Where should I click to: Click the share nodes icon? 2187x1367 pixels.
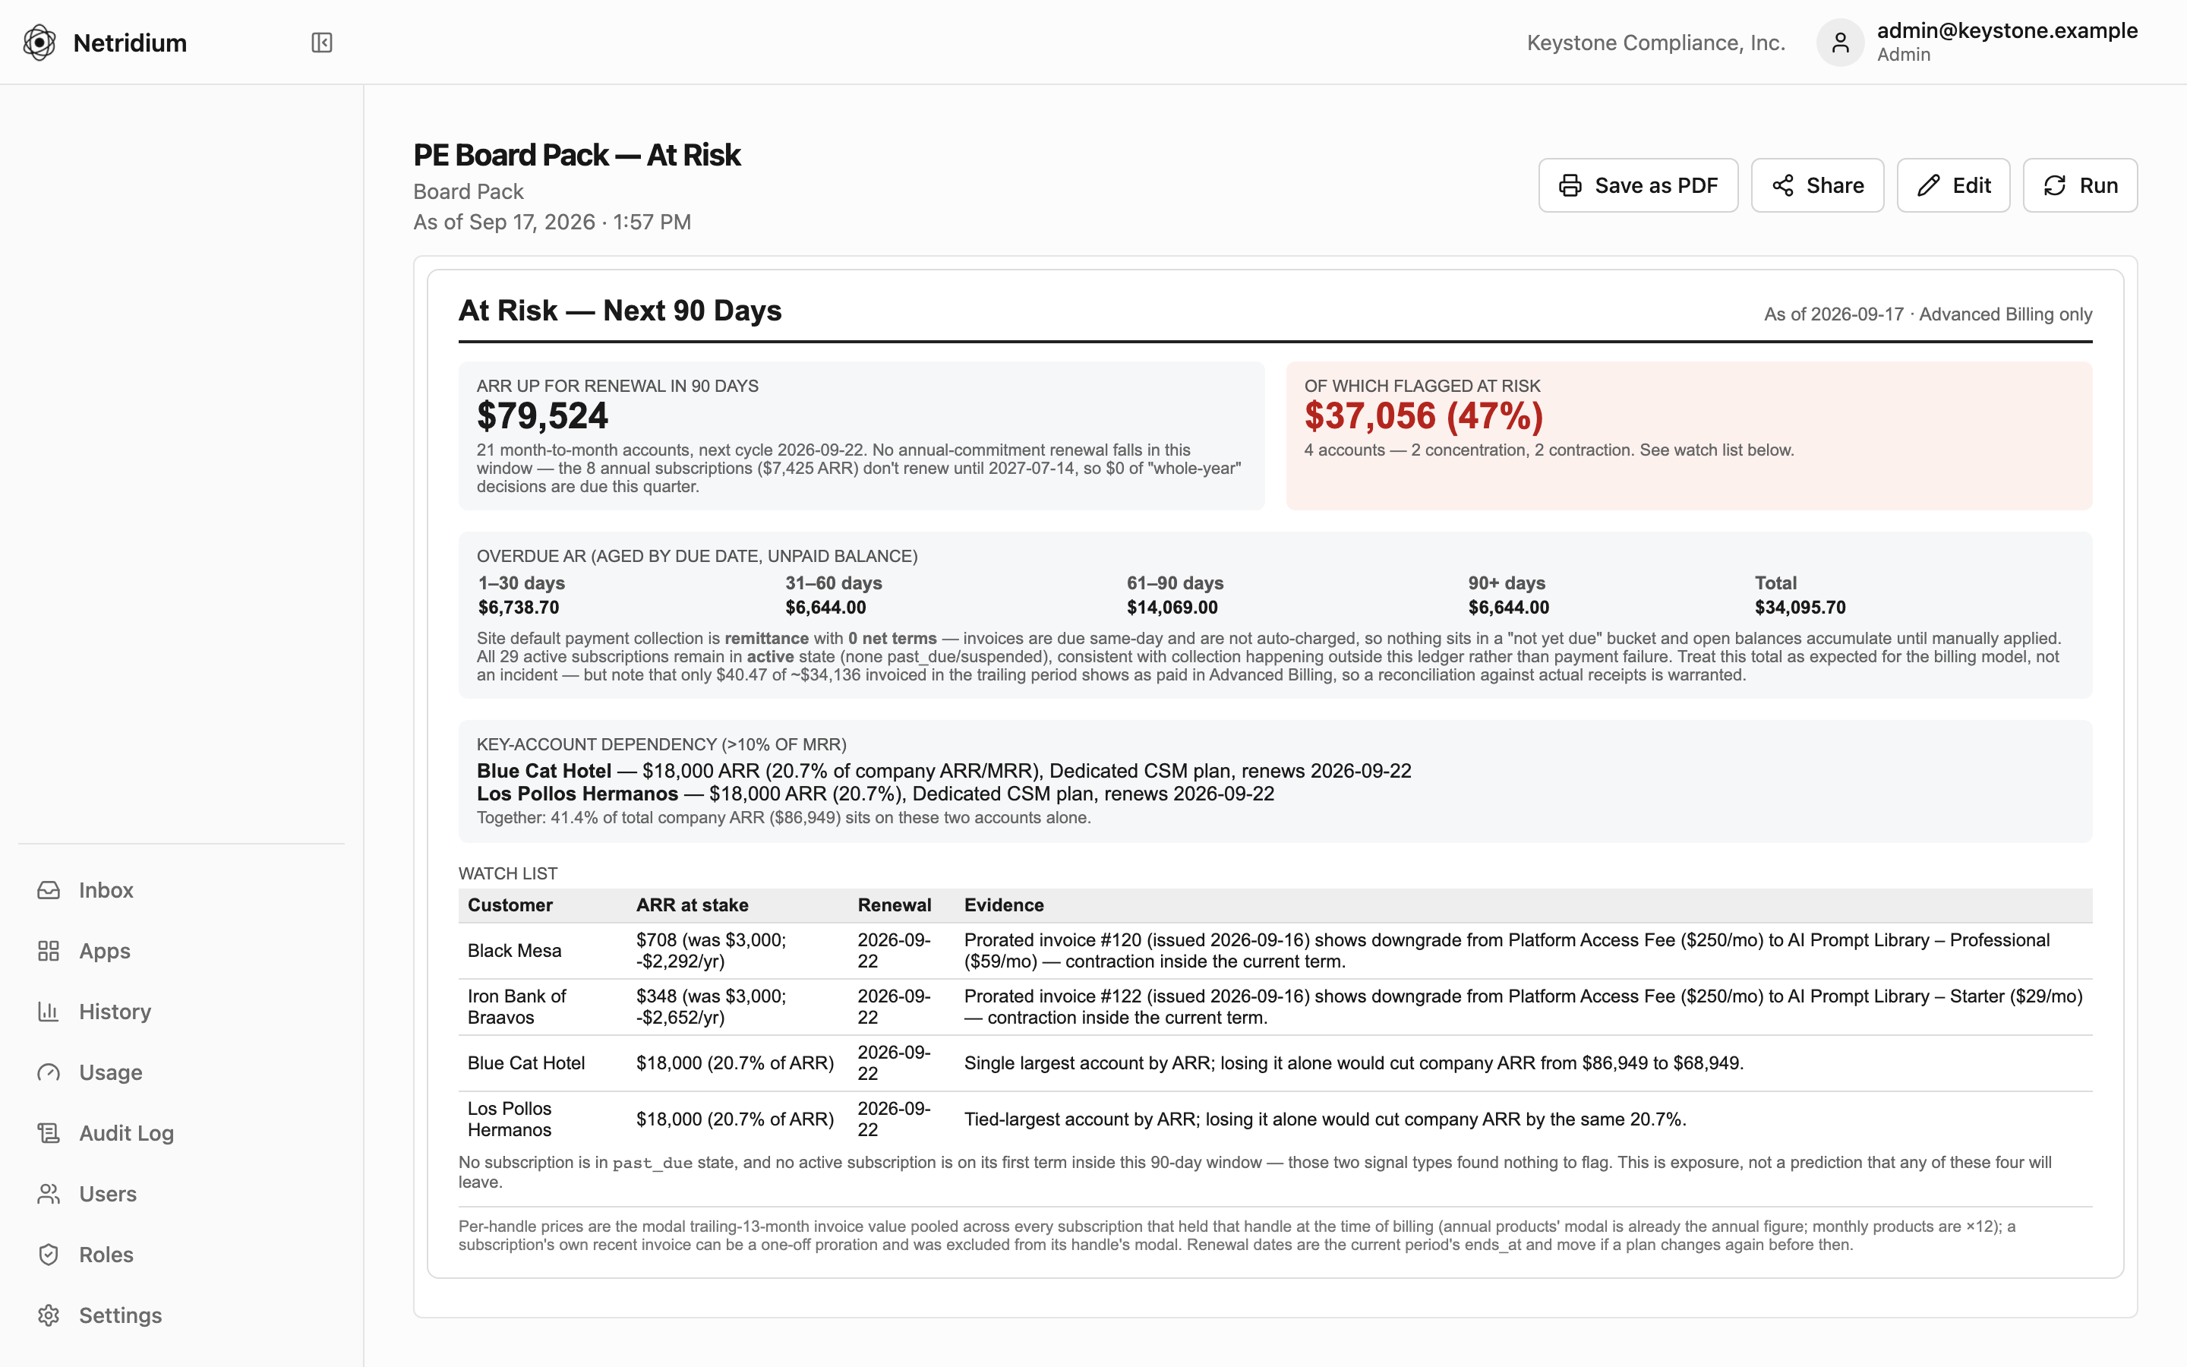pos(1782,185)
